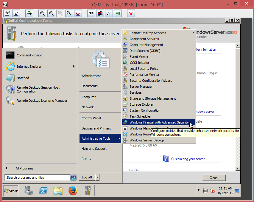Image resolution: width=254 pixels, height=202 pixels.
Task: Send Ctrl+Alt+Del to the remote machine
Action: click(x=91, y=13)
